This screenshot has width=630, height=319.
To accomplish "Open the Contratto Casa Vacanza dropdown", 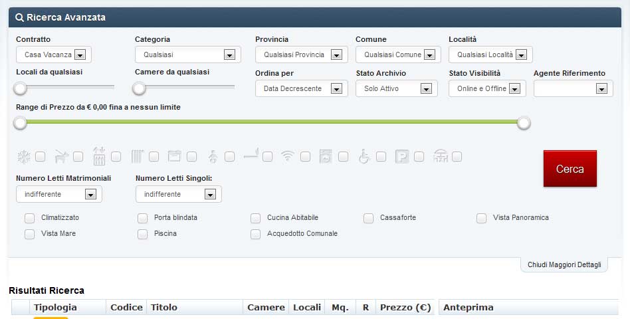I will click(x=54, y=54).
